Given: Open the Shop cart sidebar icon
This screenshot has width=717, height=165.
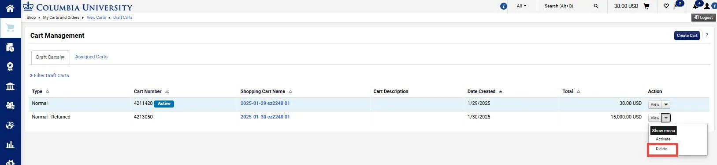Looking at the screenshot, I should 10,28.
